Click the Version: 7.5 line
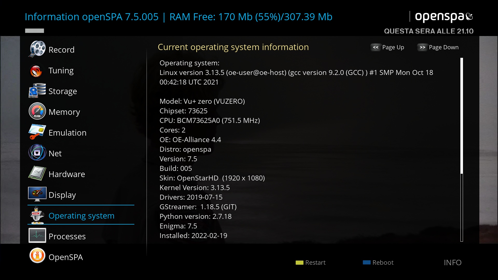The height and width of the screenshot is (280, 498). pos(178,159)
